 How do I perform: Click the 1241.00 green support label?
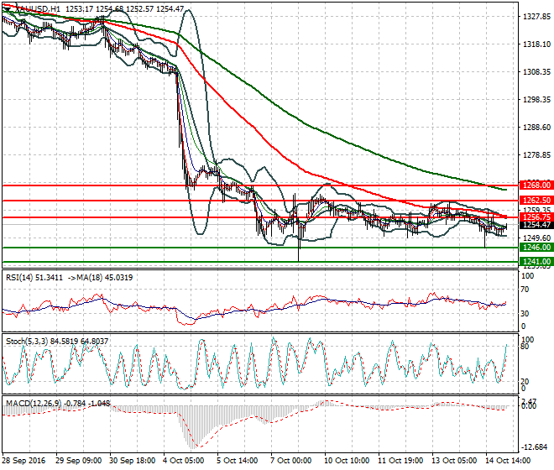pyautogui.click(x=536, y=262)
